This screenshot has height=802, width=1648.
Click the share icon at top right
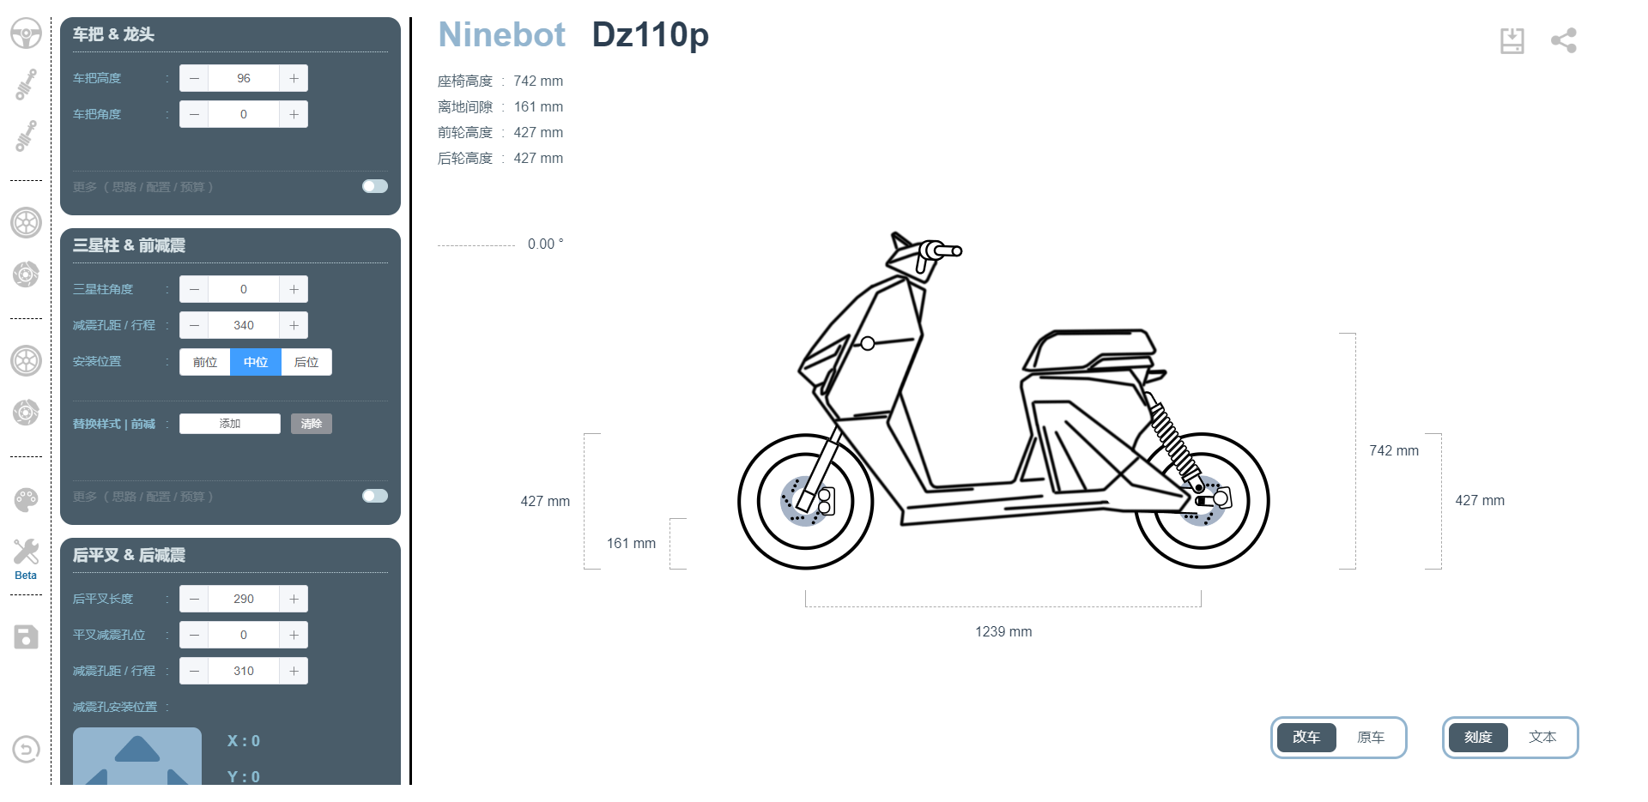(x=1564, y=40)
